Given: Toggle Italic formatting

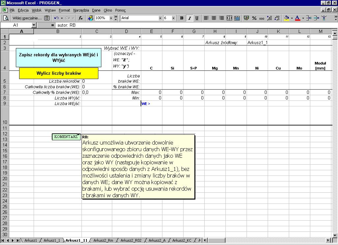Looking at the screenshot, I should coord(189,18).
